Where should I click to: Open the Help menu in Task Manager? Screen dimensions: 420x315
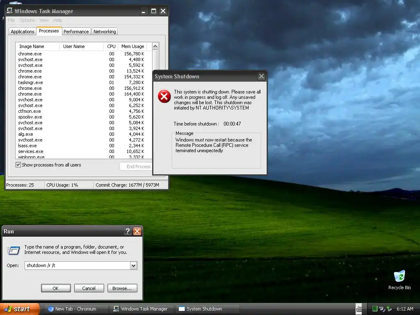click(57, 20)
